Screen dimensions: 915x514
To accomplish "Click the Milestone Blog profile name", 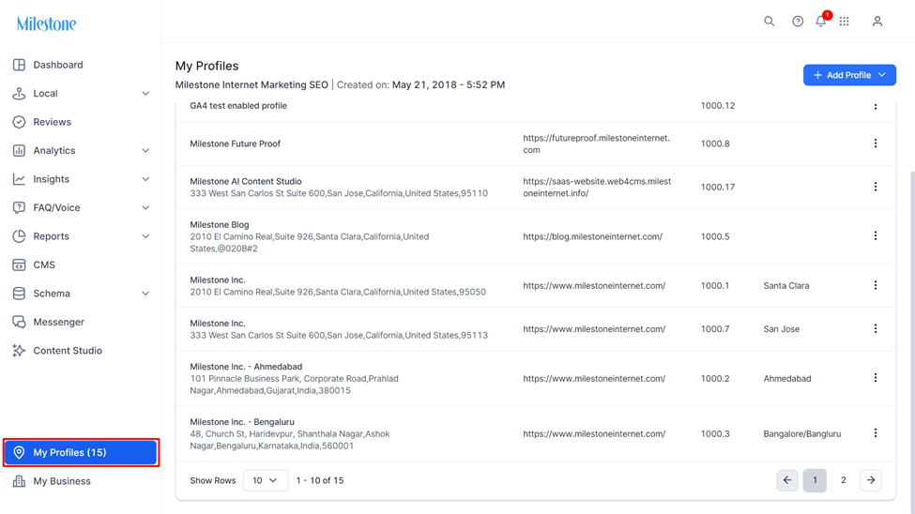I will (x=220, y=224).
